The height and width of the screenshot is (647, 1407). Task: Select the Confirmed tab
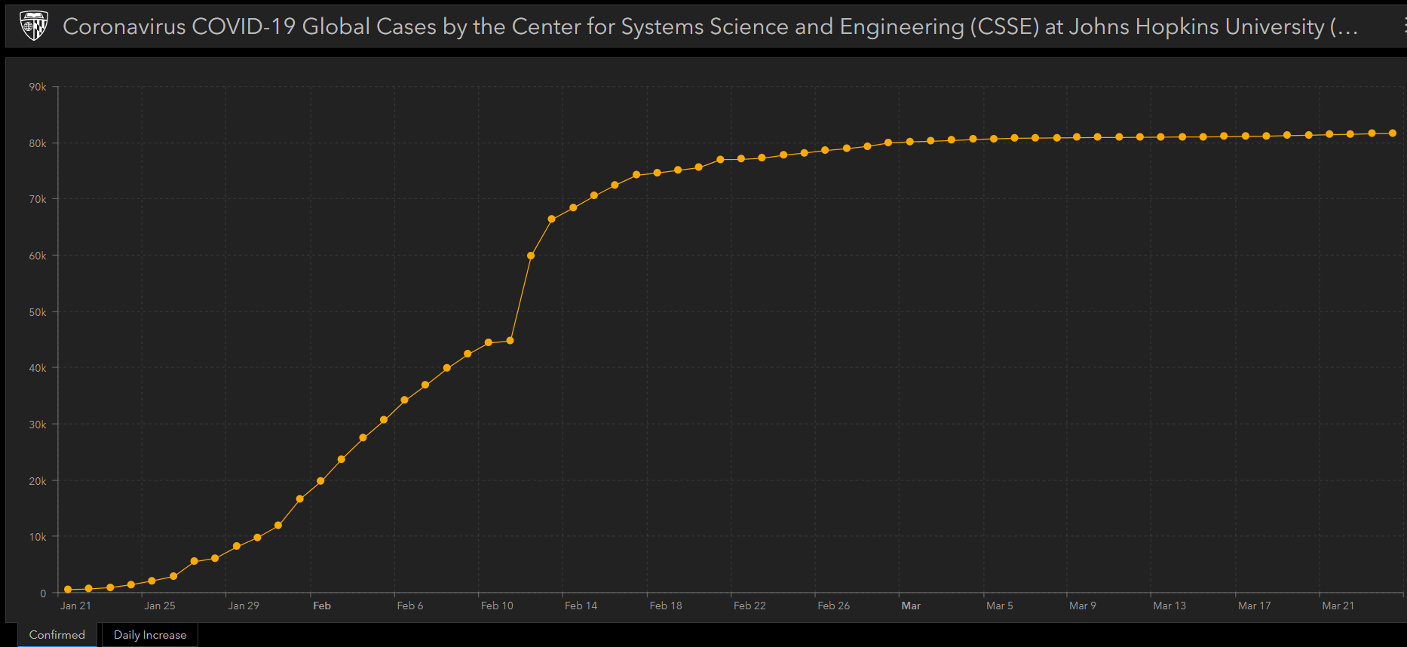[57, 635]
